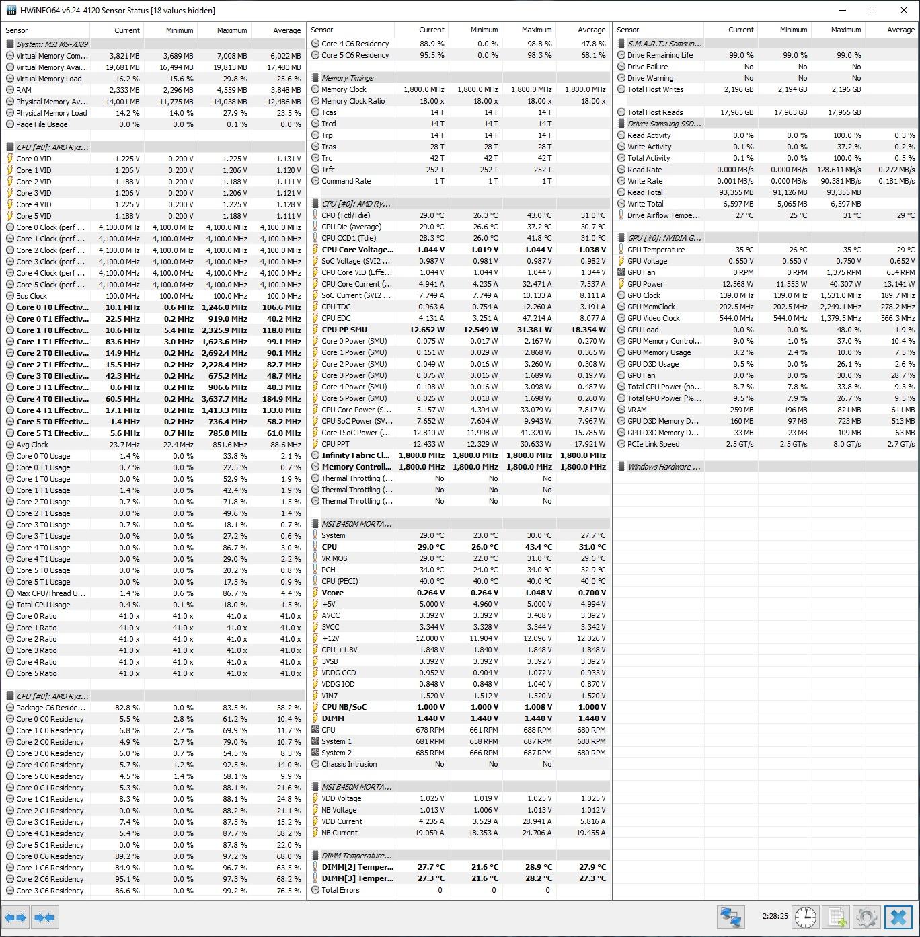Select the Drive Airflow Temperature row
Image resolution: width=920 pixels, height=937 pixels.
tap(765, 215)
